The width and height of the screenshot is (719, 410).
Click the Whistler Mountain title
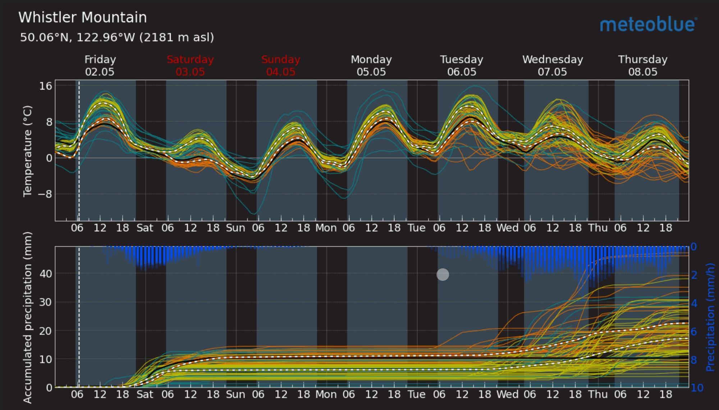(83, 18)
